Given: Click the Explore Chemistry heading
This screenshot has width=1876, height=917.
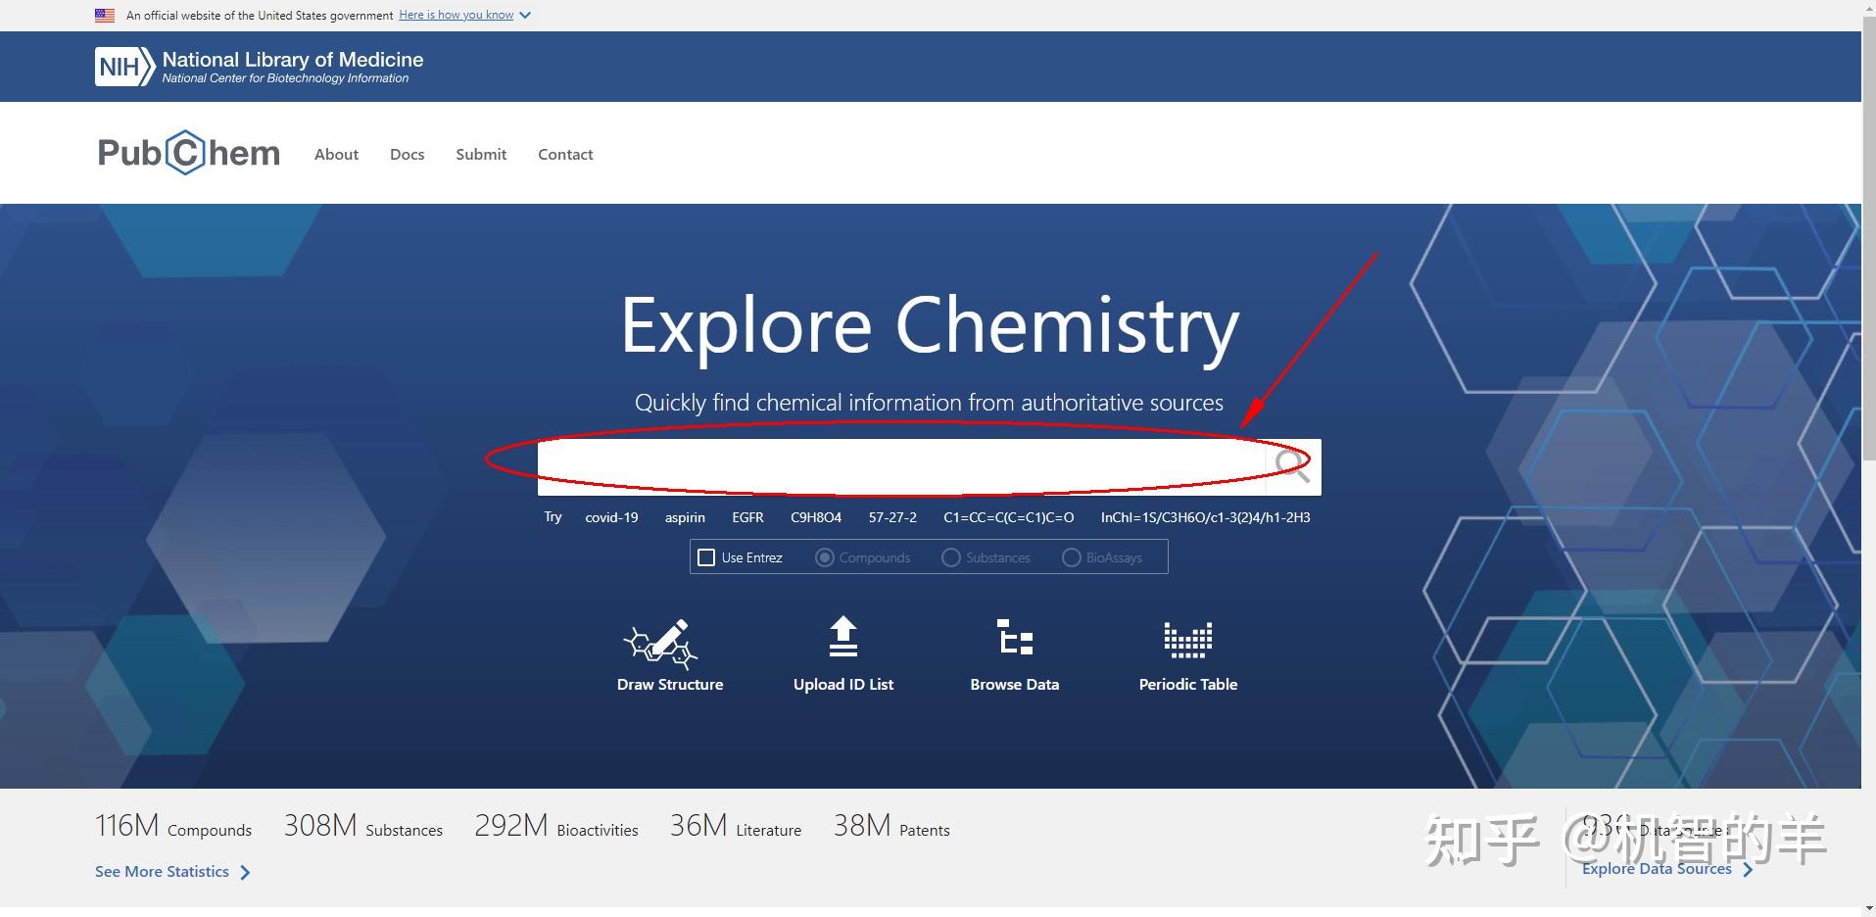Looking at the screenshot, I should [930, 326].
